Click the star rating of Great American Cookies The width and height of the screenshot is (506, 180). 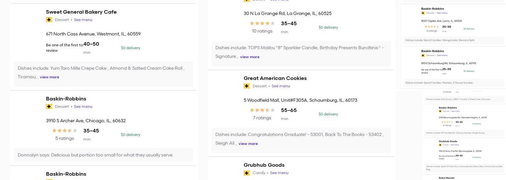pyautogui.click(x=262, y=110)
